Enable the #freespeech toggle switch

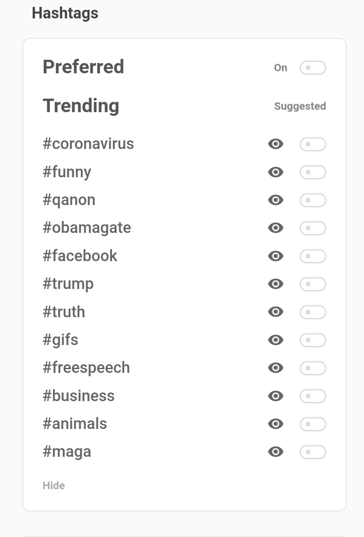click(313, 368)
